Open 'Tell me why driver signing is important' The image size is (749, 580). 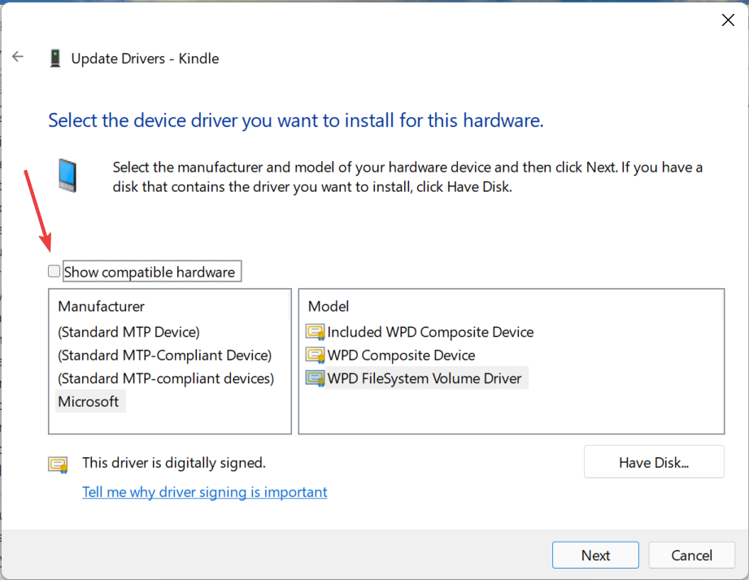tap(205, 492)
